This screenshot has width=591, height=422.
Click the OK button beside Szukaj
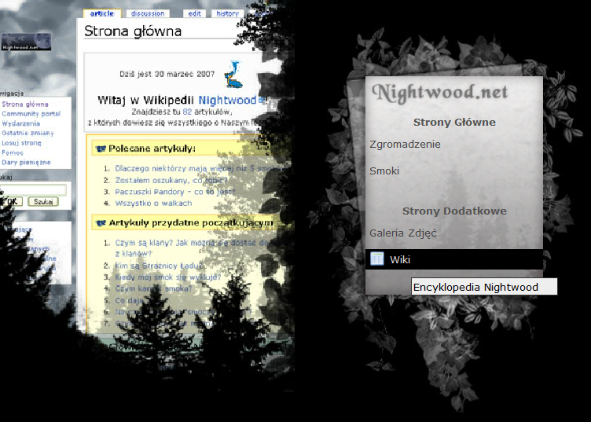point(11,202)
